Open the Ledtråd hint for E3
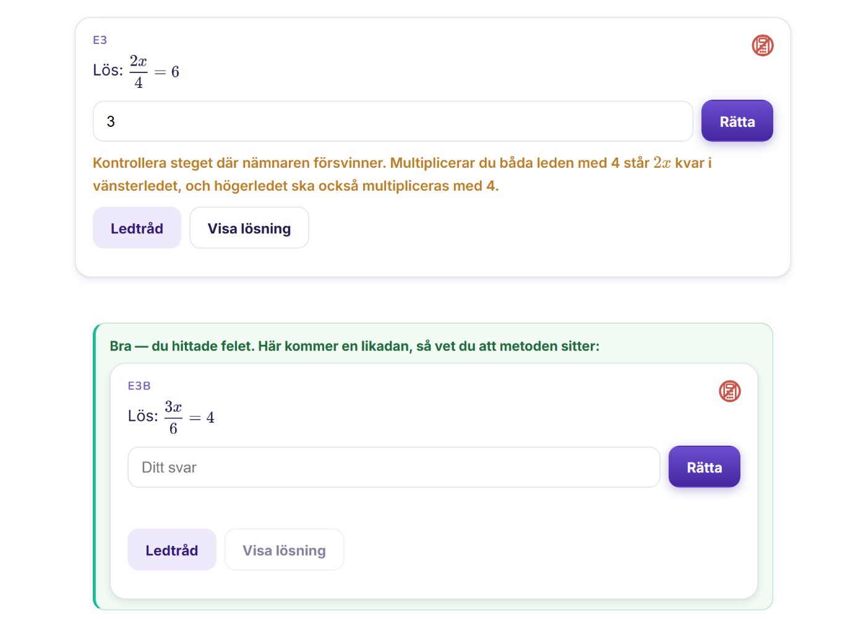 coord(137,228)
